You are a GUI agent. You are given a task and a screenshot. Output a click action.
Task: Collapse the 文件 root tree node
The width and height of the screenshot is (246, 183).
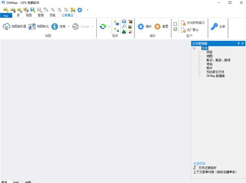194,48
